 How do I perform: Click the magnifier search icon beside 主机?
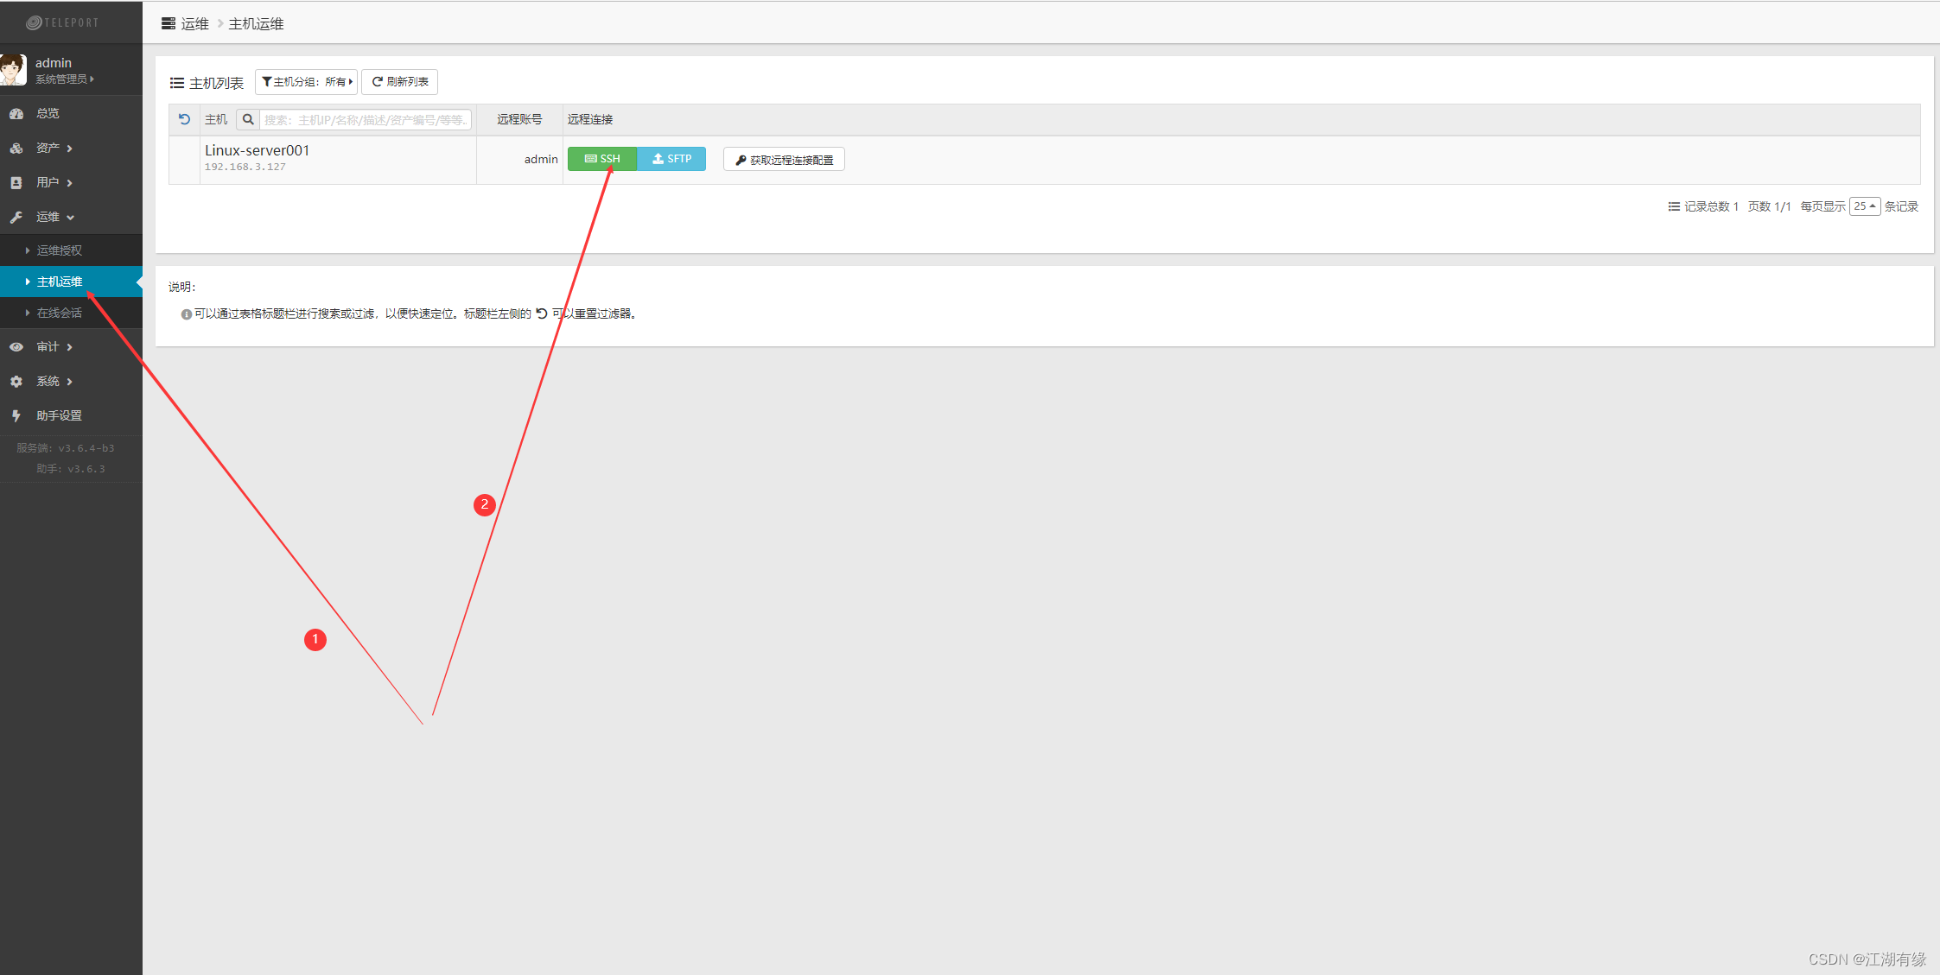pos(248,119)
